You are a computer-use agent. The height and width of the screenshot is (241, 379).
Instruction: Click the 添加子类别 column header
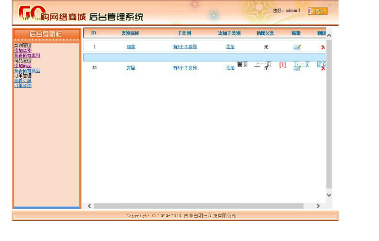[x=229, y=33]
